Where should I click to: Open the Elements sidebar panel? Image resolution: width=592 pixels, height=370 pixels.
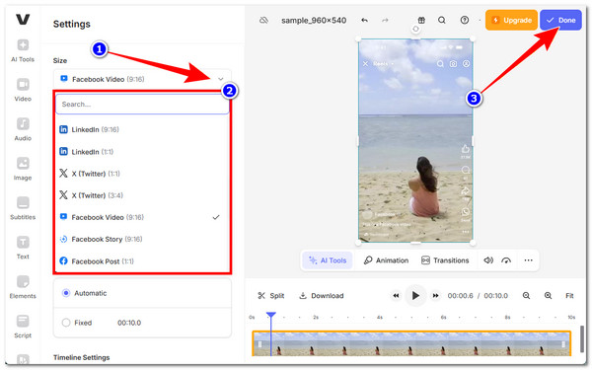tap(23, 287)
